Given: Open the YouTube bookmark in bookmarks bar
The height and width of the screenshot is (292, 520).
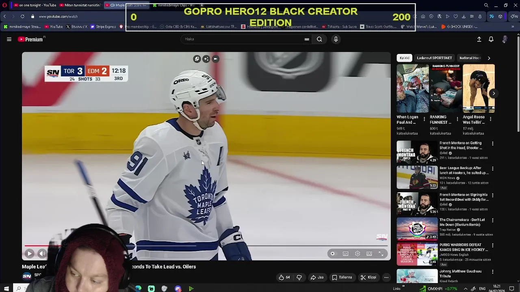Looking at the screenshot, I should (x=54, y=27).
